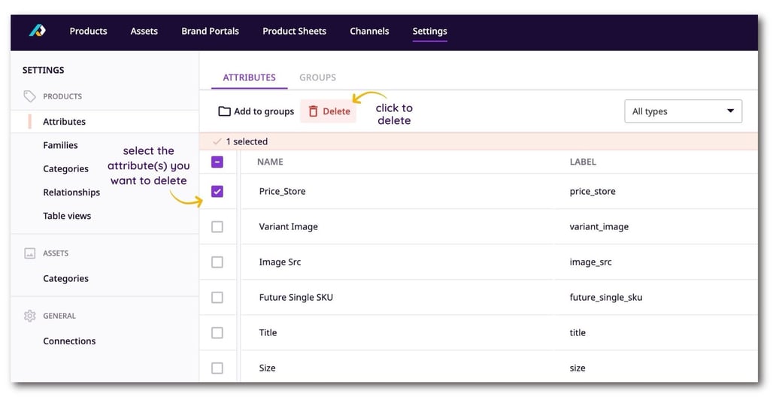The height and width of the screenshot is (403, 776).
Task: Open the All types dropdown
Action: (683, 111)
